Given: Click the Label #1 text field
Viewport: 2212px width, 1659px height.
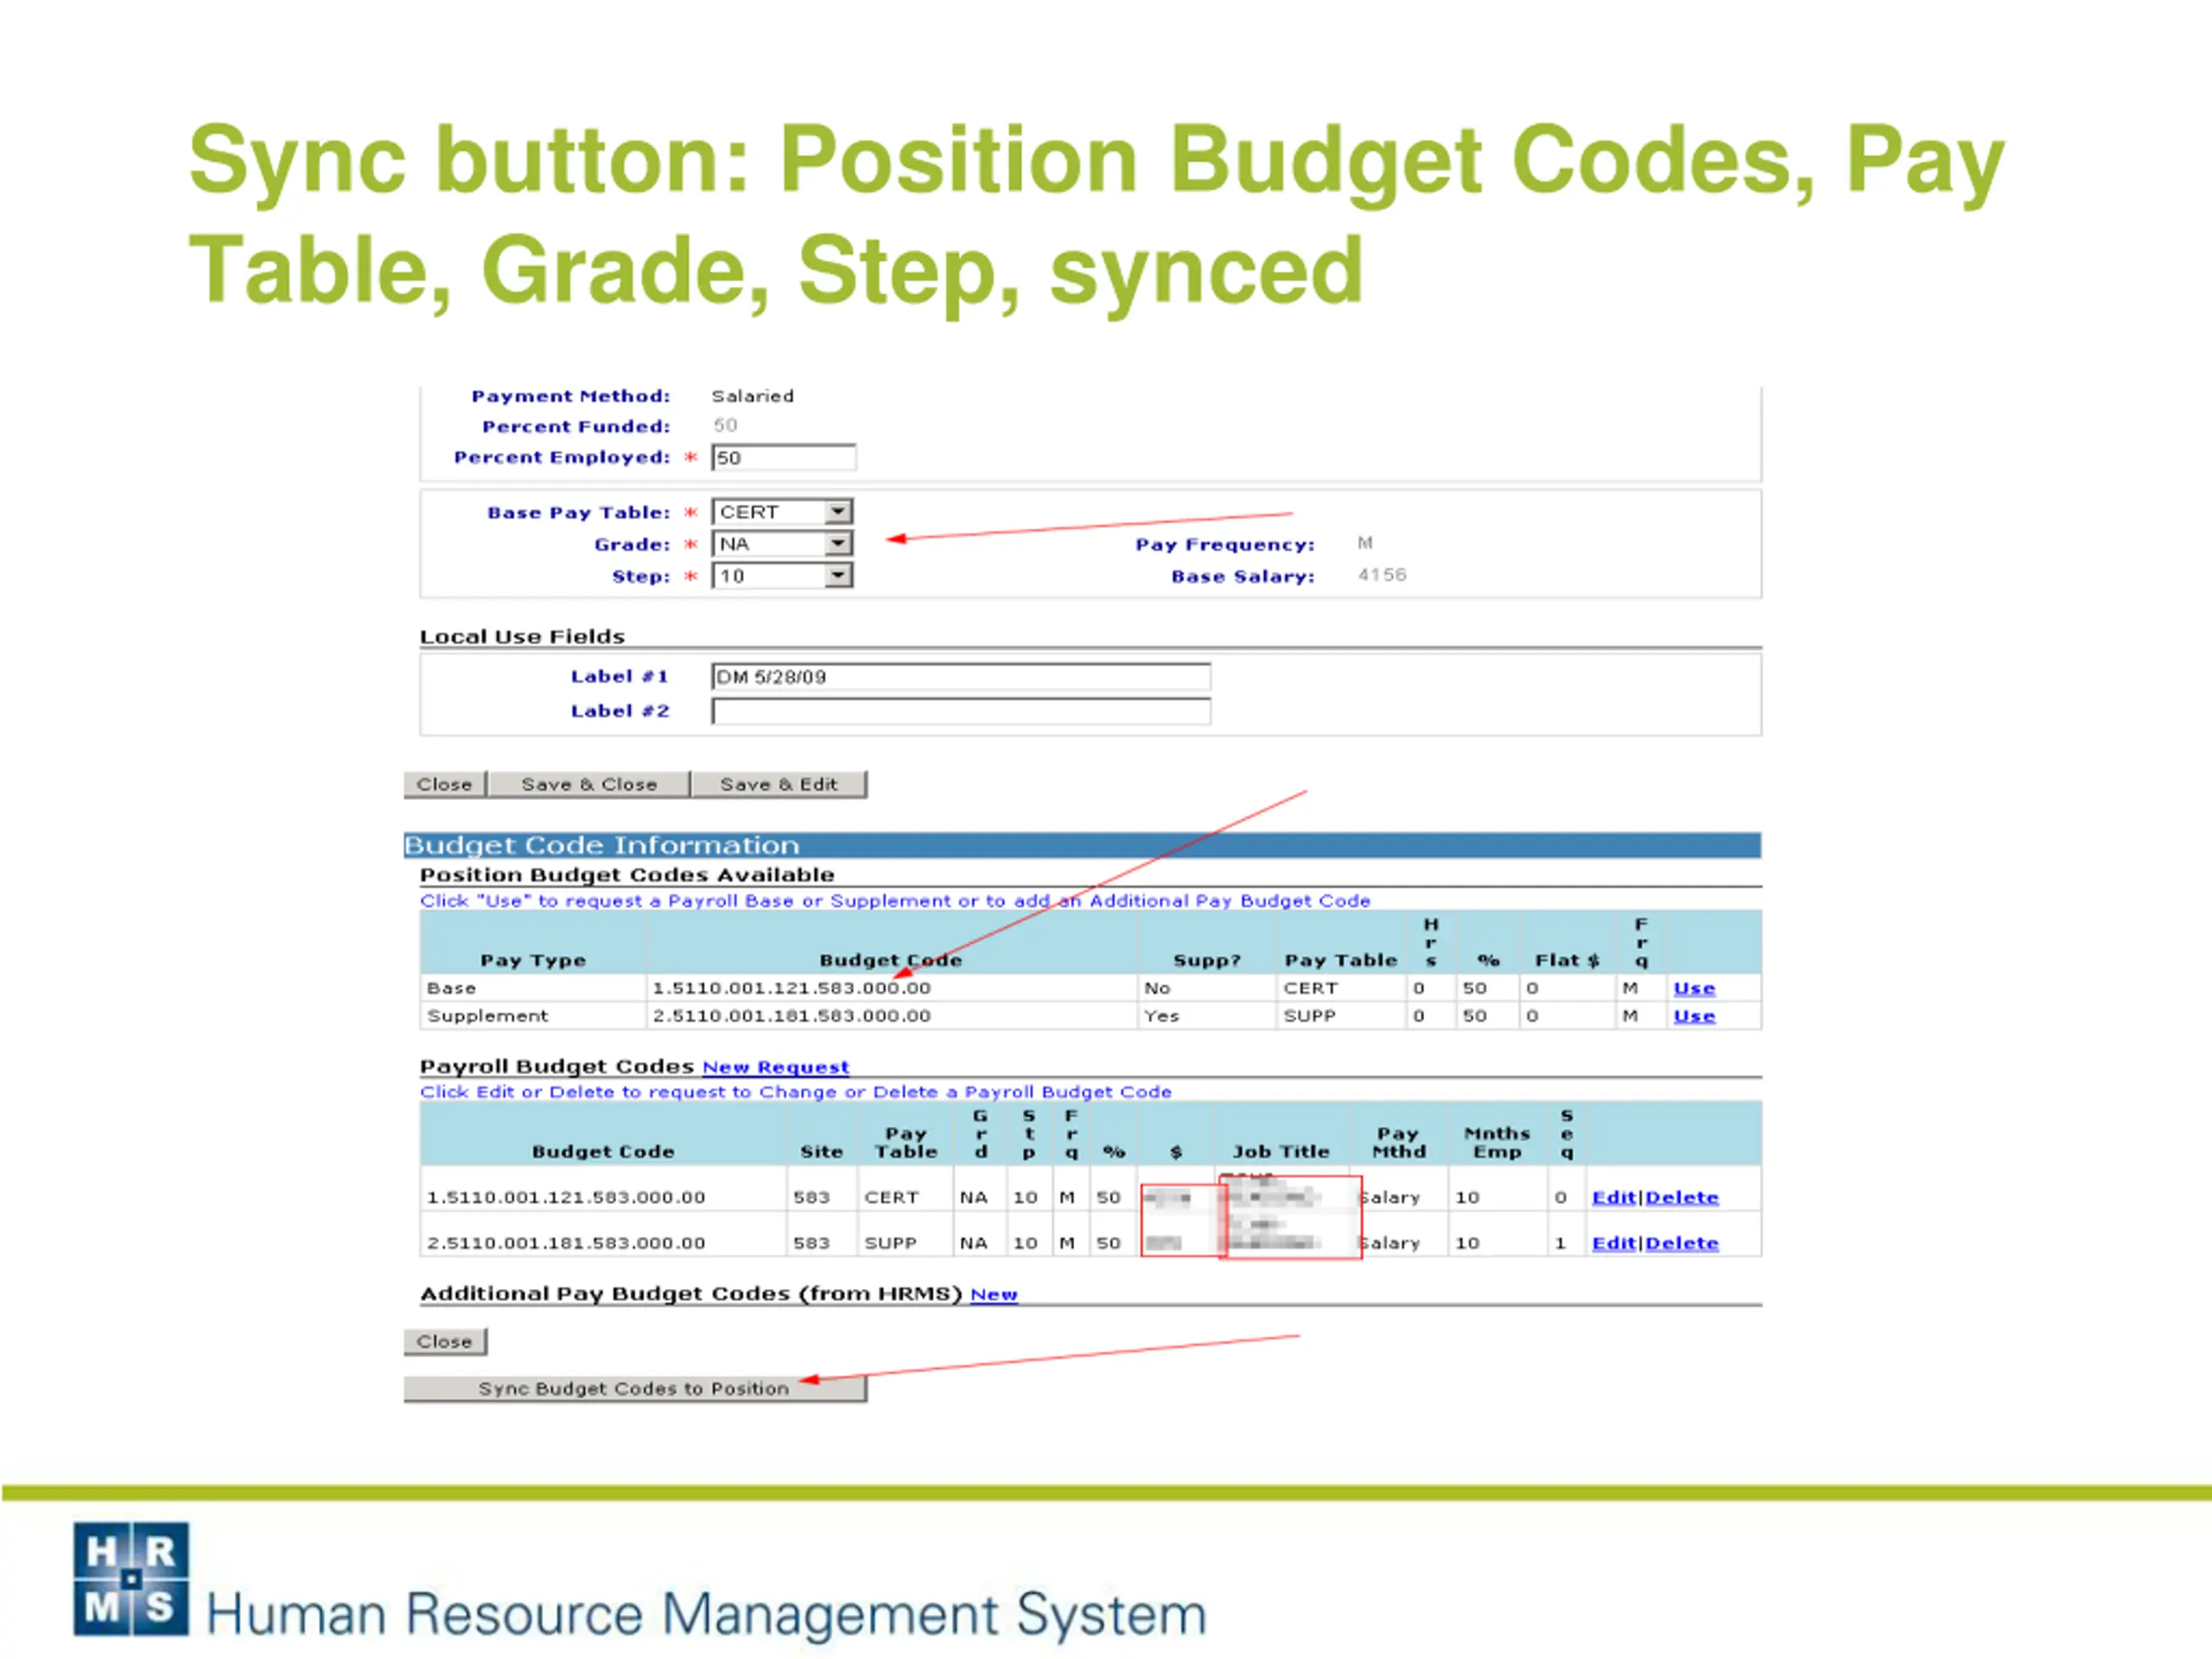Looking at the screenshot, I should [961, 677].
